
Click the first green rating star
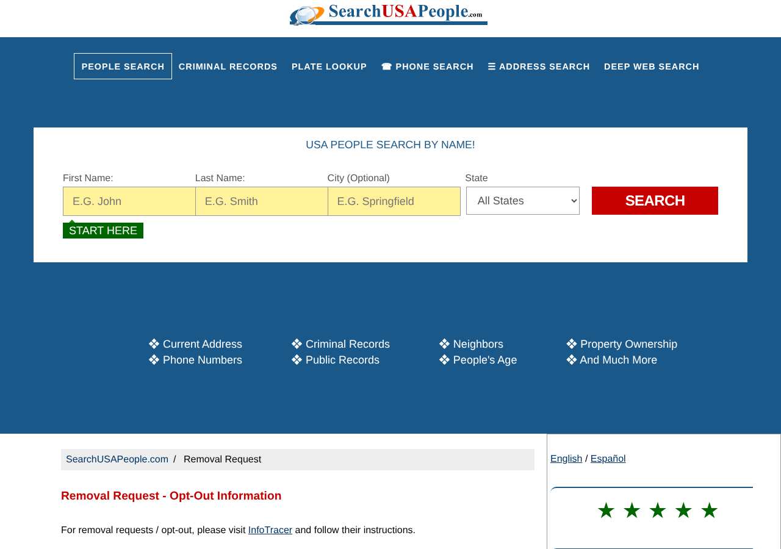point(606,511)
